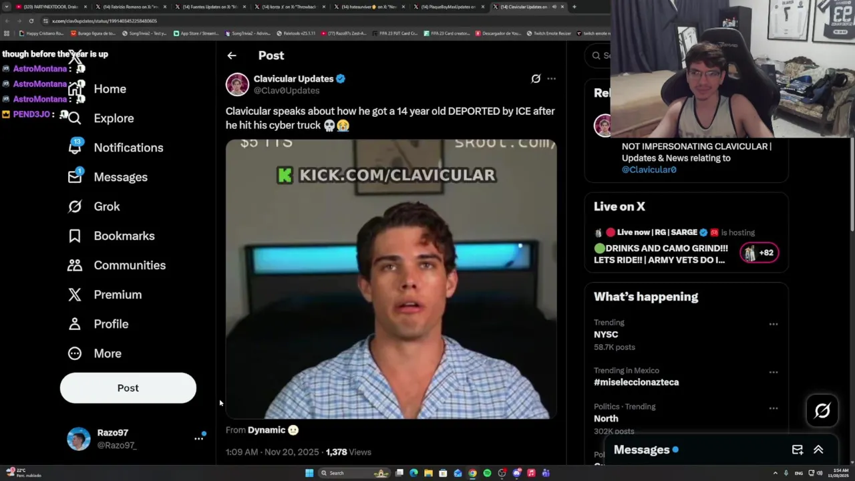The image size is (855, 481).
Task: Open options for North trend
Action: point(774,408)
